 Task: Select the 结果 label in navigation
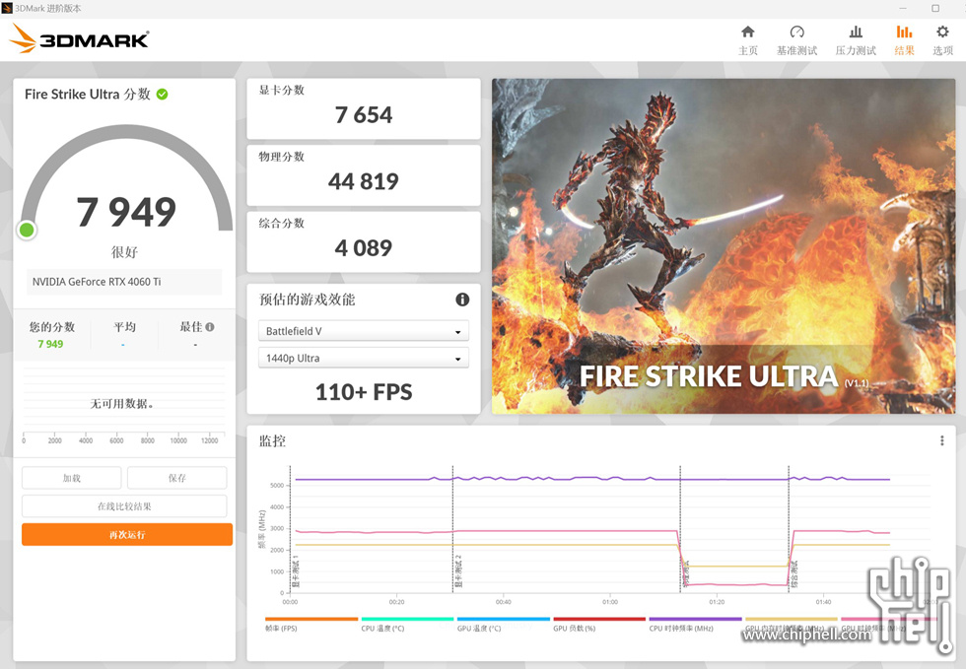(905, 50)
